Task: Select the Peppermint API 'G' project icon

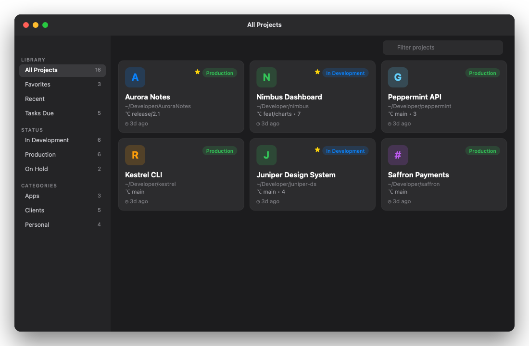Action: click(398, 77)
